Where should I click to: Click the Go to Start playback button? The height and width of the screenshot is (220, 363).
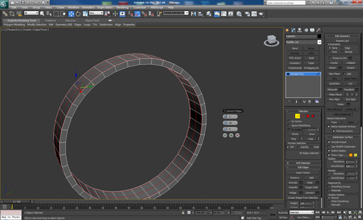click(x=318, y=213)
